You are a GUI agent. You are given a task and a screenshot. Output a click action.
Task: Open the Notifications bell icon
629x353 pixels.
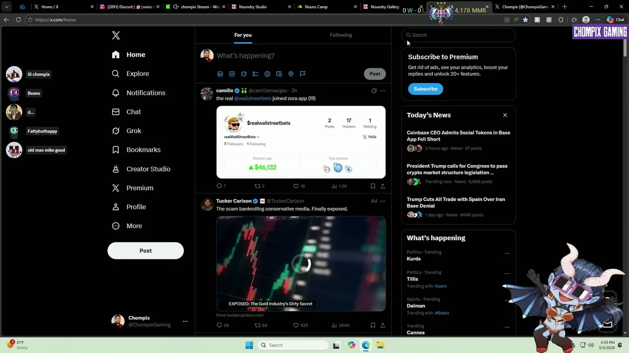pos(115,93)
